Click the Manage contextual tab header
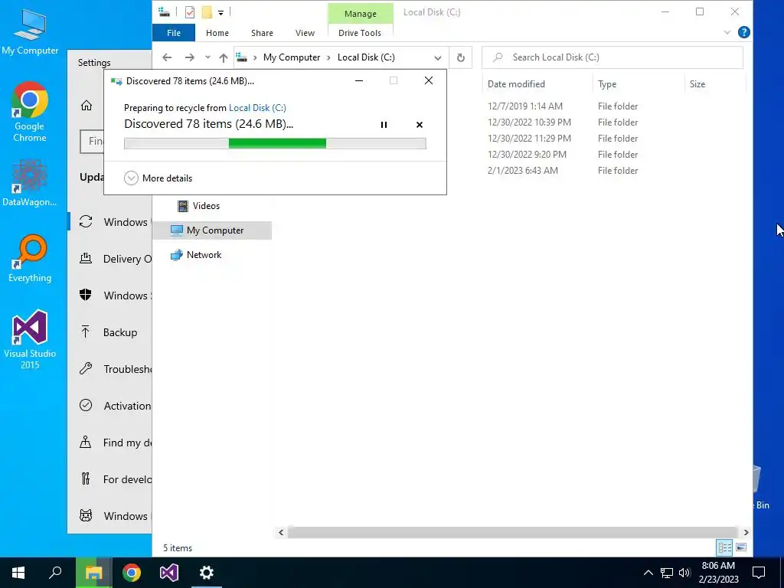 (x=361, y=14)
